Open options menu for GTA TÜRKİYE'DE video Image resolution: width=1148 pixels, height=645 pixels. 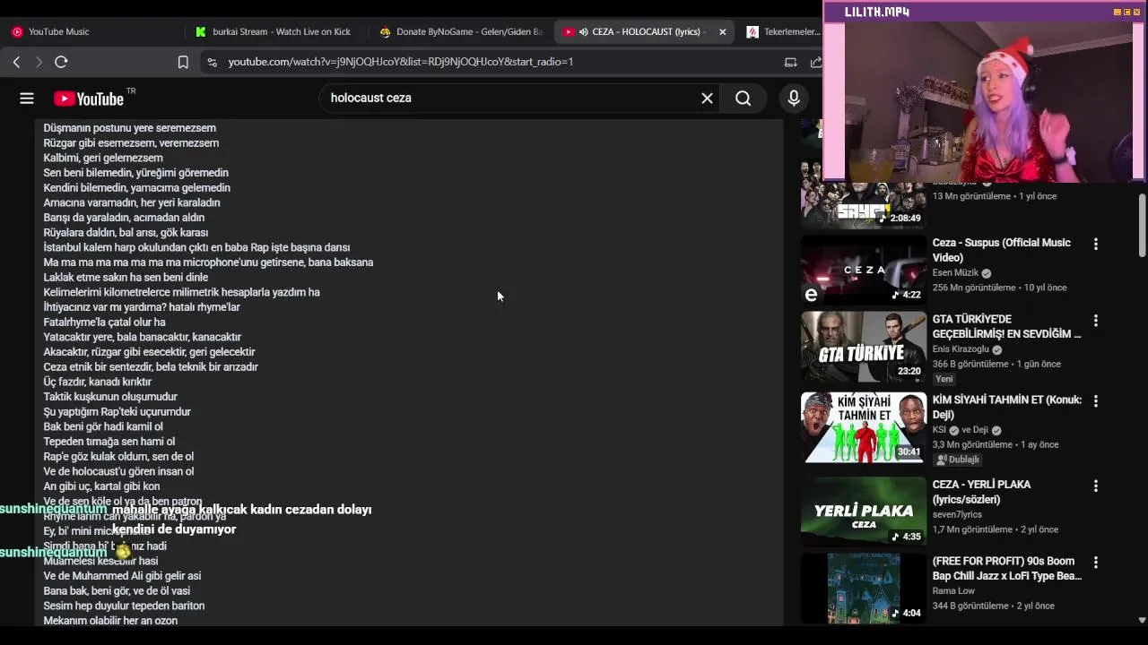1095,320
